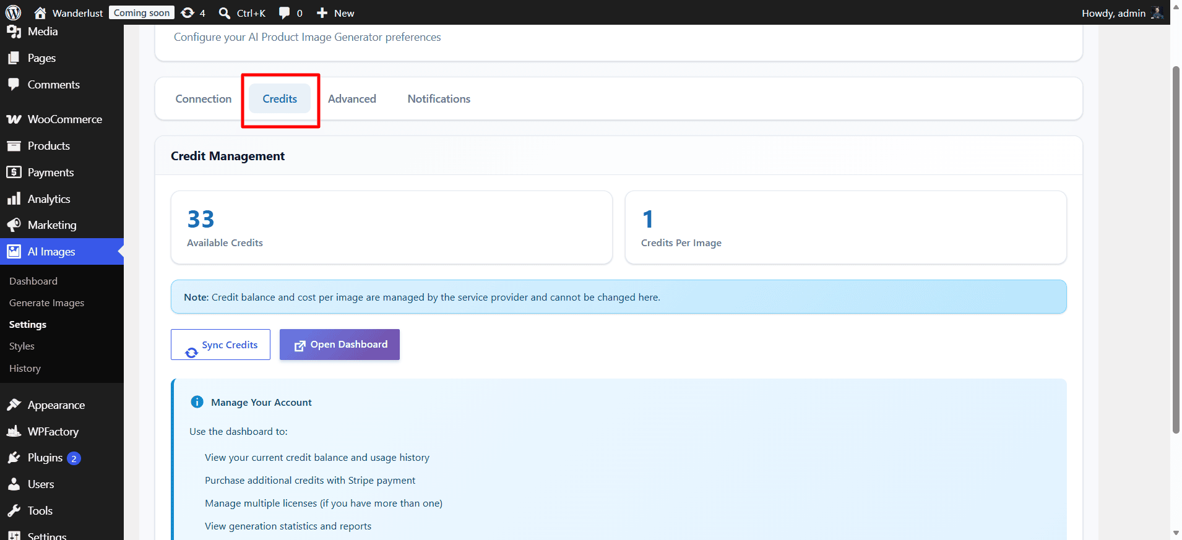Image resolution: width=1182 pixels, height=540 pixels.
Task: Click the Appearance paintbrush icon
Action: pyautogui.click(x=14, y=405)
